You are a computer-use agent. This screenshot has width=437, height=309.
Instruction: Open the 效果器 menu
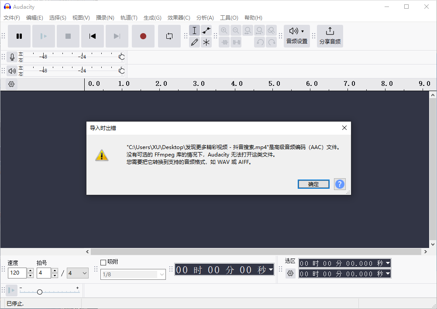tap(179, 17)
